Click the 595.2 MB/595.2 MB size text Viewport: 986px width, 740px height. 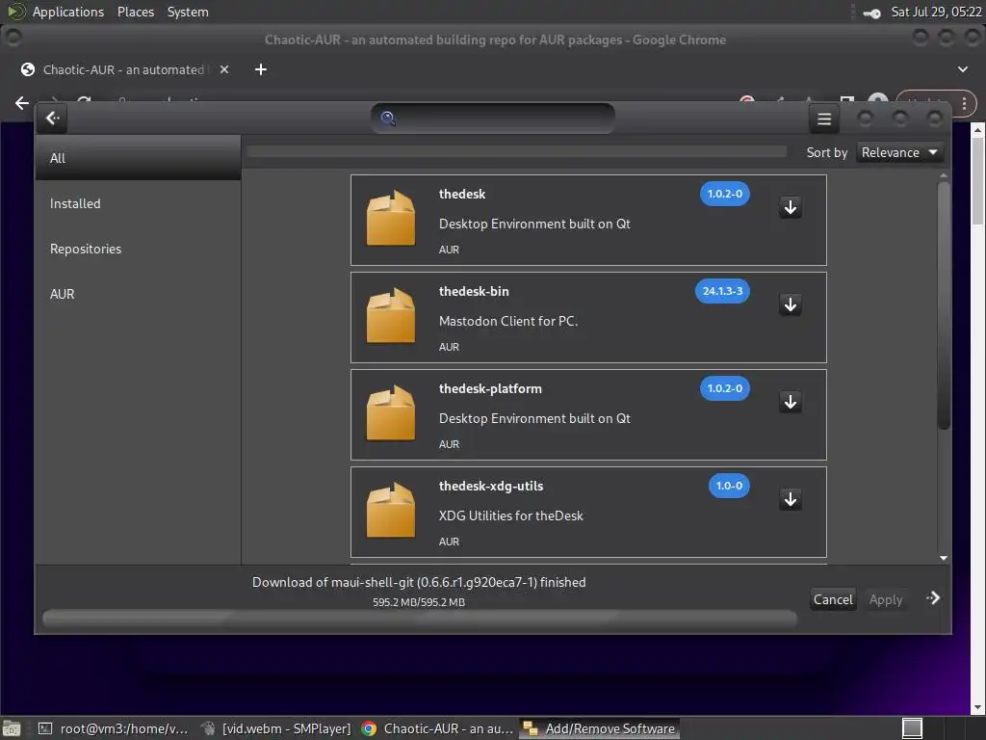tap(419, 602)
